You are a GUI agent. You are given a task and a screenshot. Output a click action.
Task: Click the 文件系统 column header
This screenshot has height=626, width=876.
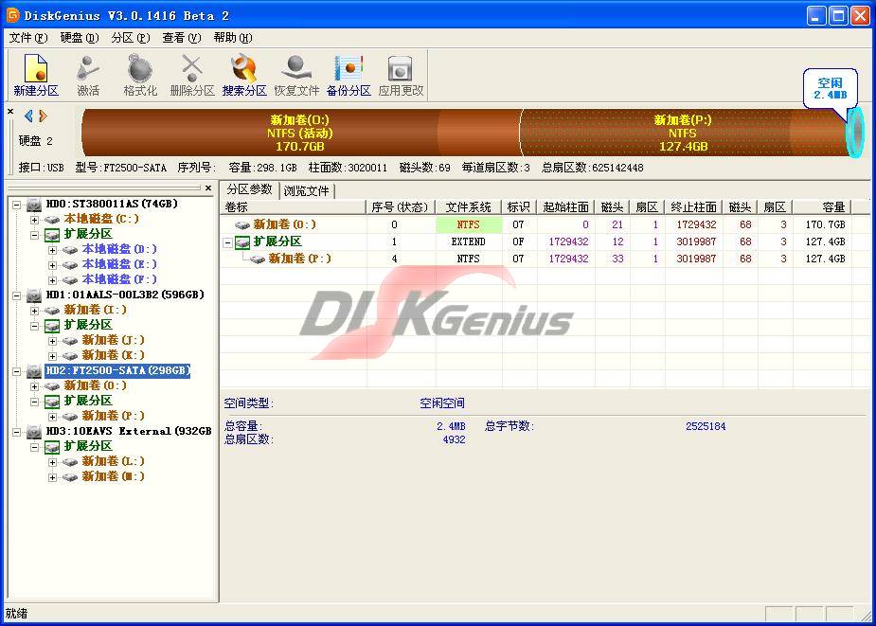coord(468,207)
